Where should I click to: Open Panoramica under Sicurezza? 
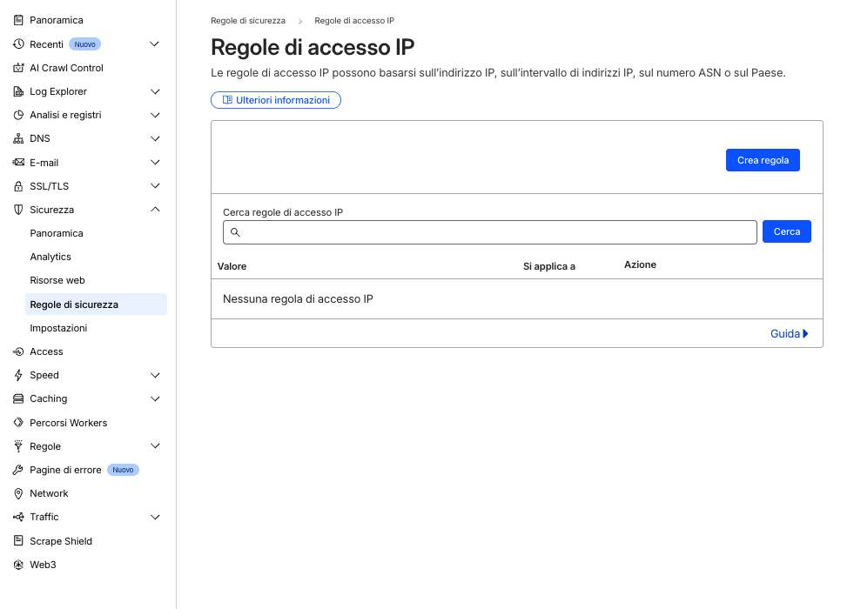pos(57,233)
